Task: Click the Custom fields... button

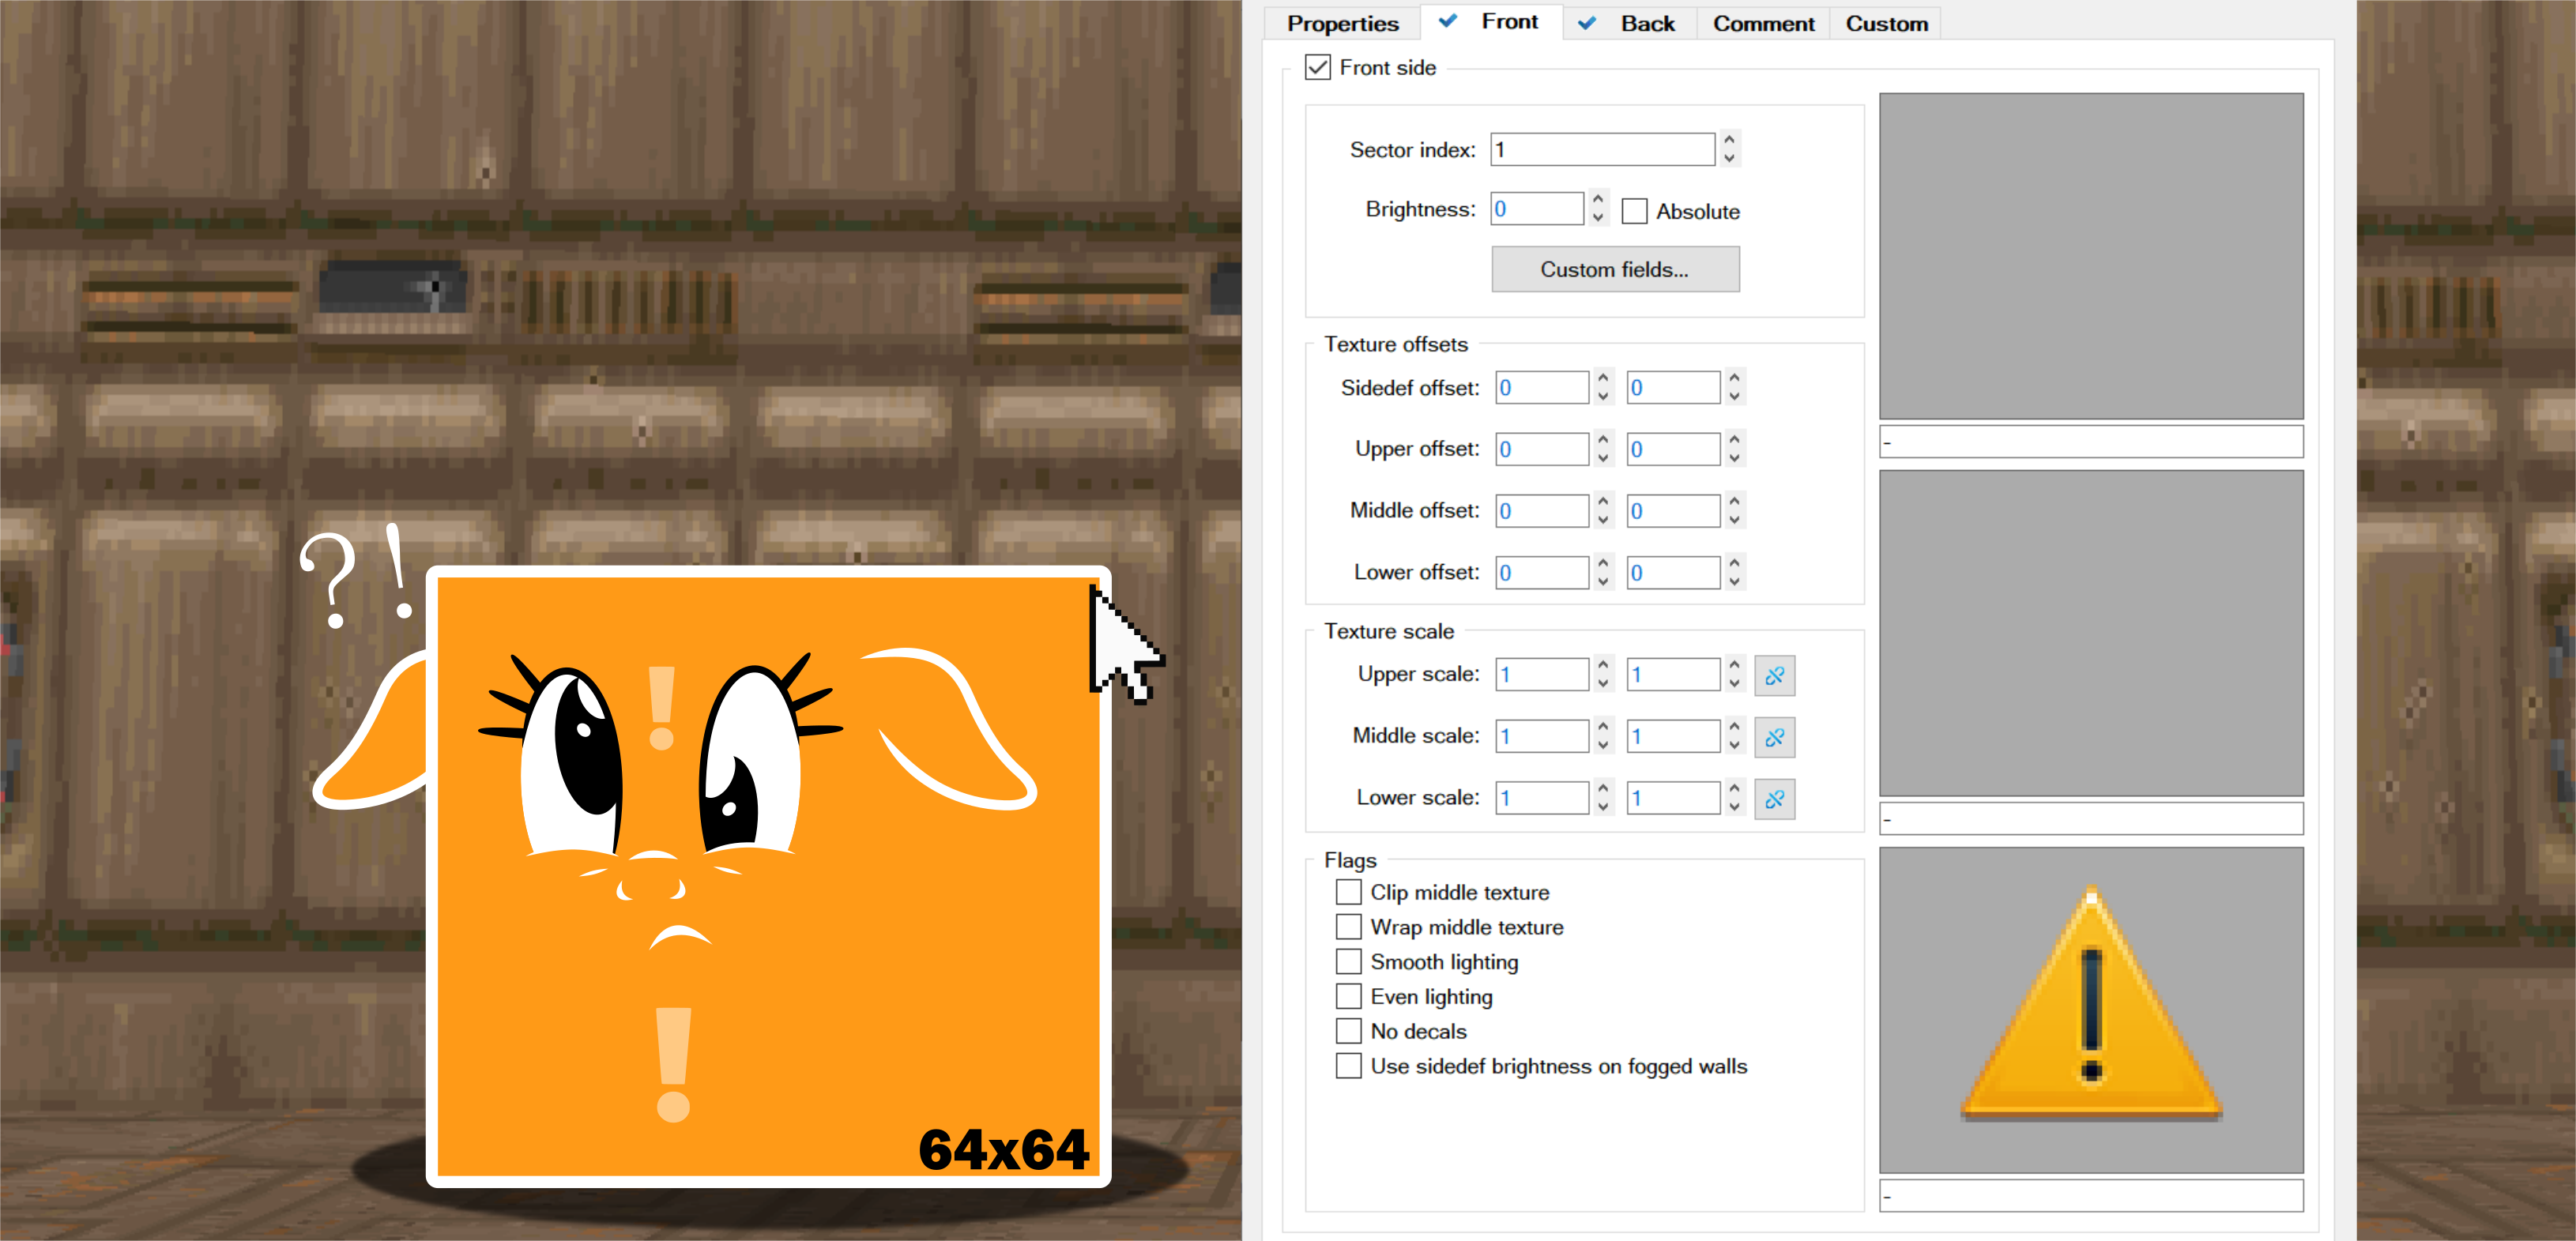Action: pos(1614,269)
